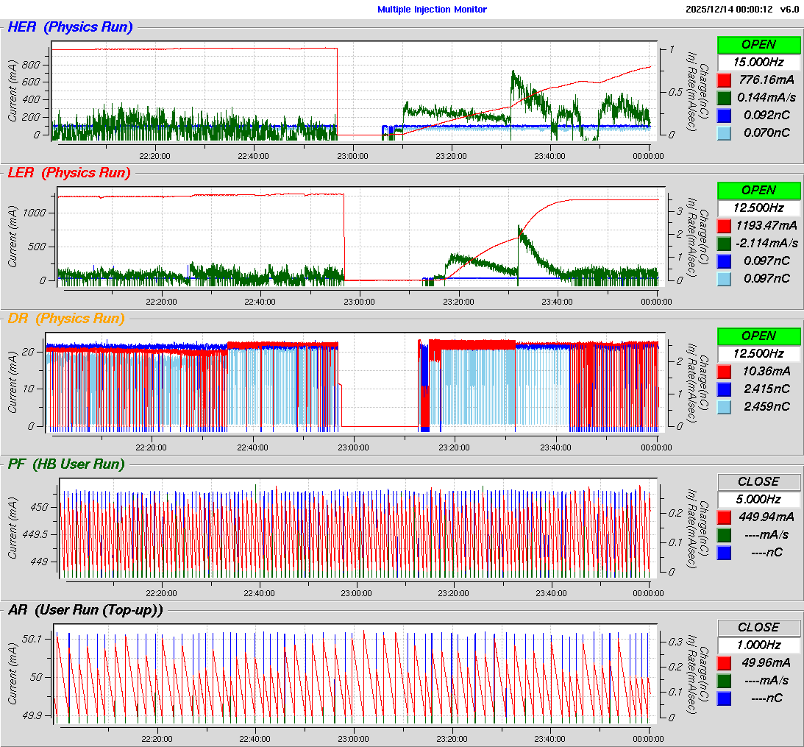Click the LER green OPEN status indicator
Viewport: 804px width, 747px height.
758,191
